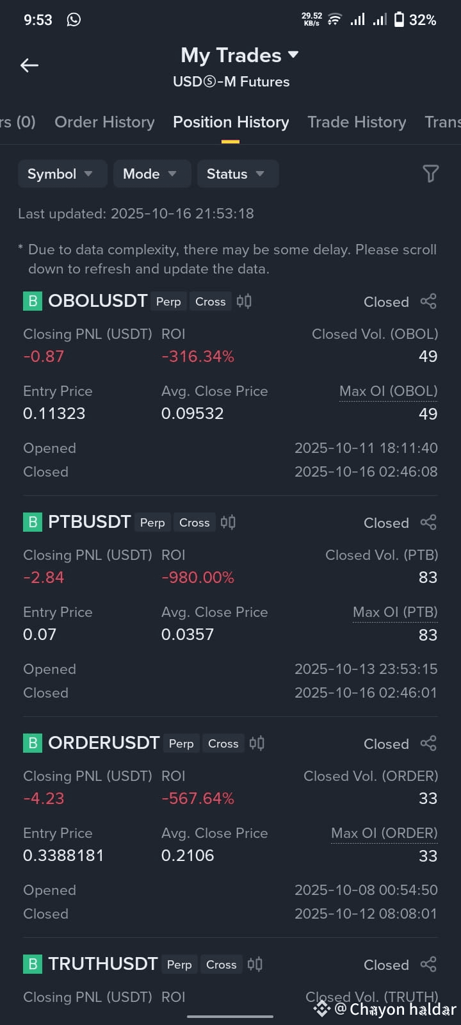Open the OBOLUSDT candlestick chart icon
The width and height of the screenshot is (461, 1025).
[x=244, y=301]
